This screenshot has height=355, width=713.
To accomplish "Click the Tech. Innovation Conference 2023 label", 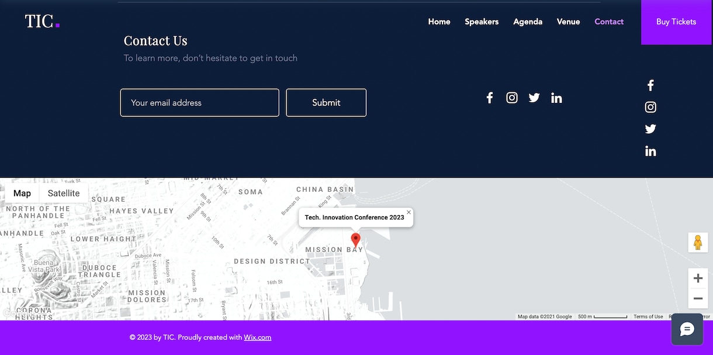I will [x=355, y=218].
